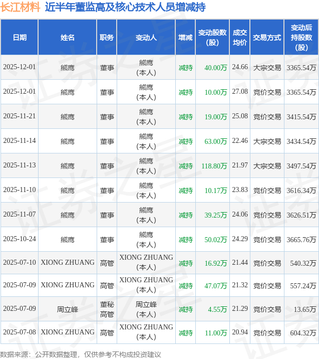Screen dimensions: 319x359
Task: Select the 16.92万 share change cell
Action: [x=212, y=263]
